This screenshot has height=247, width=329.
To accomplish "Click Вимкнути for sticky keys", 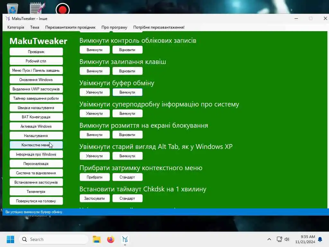I will pyautogui.click(x=95, y=71).
